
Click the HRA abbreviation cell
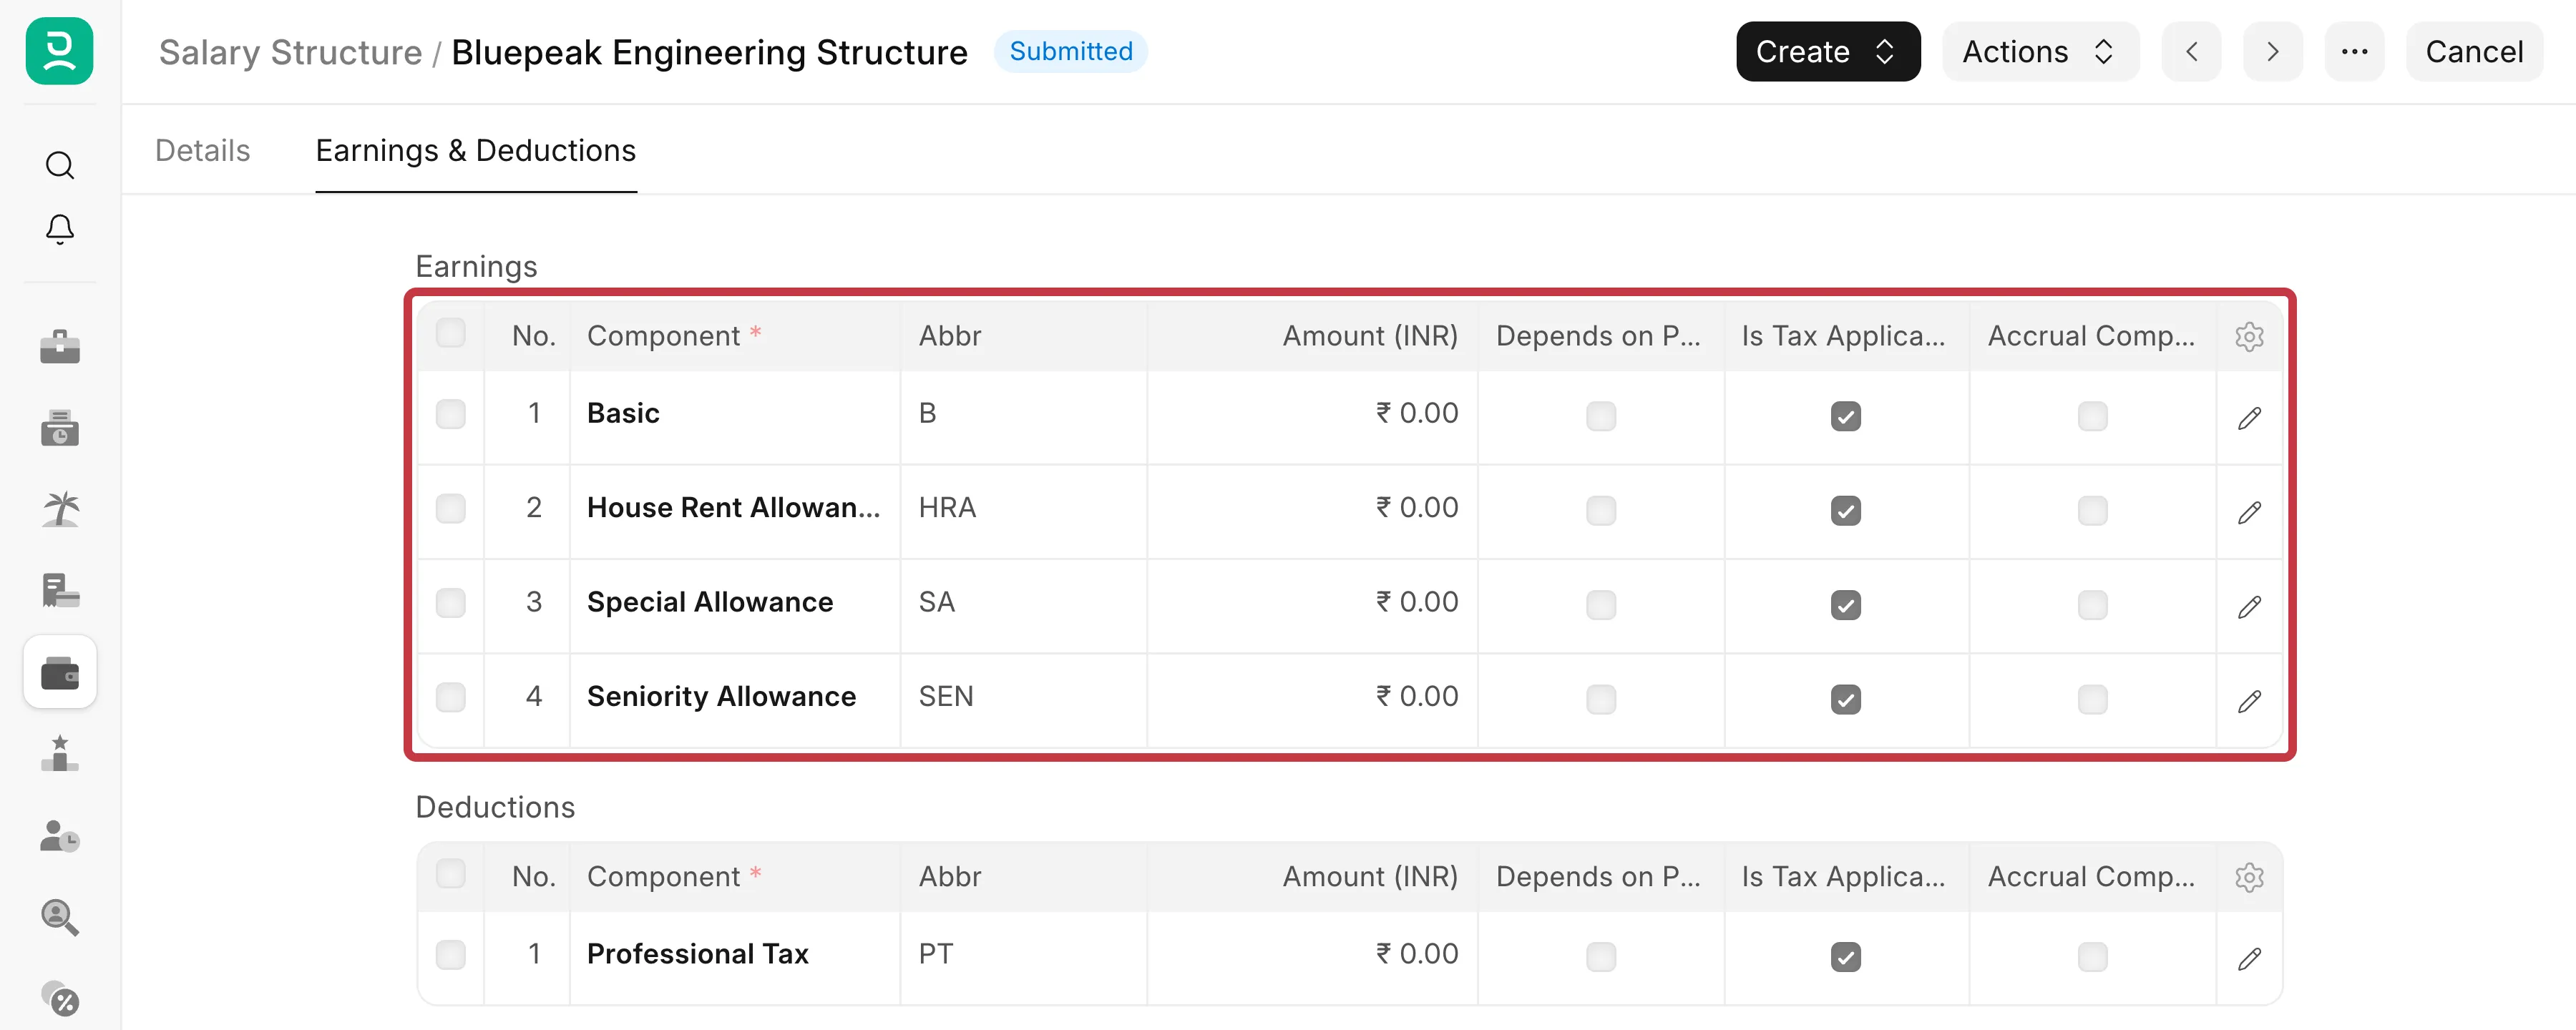[1024, 511]
